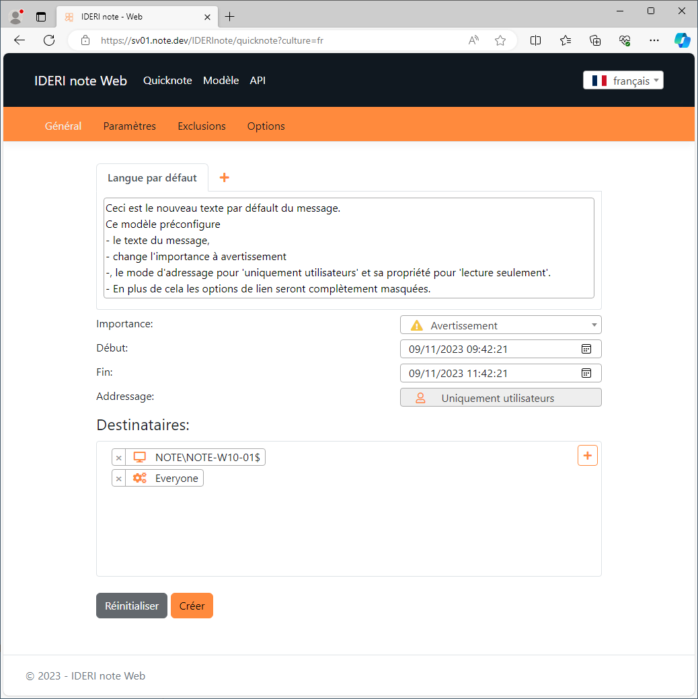This screenshot has width=698, height=699.
Task: Remove Everyone recipient
Action: (118, 479)
